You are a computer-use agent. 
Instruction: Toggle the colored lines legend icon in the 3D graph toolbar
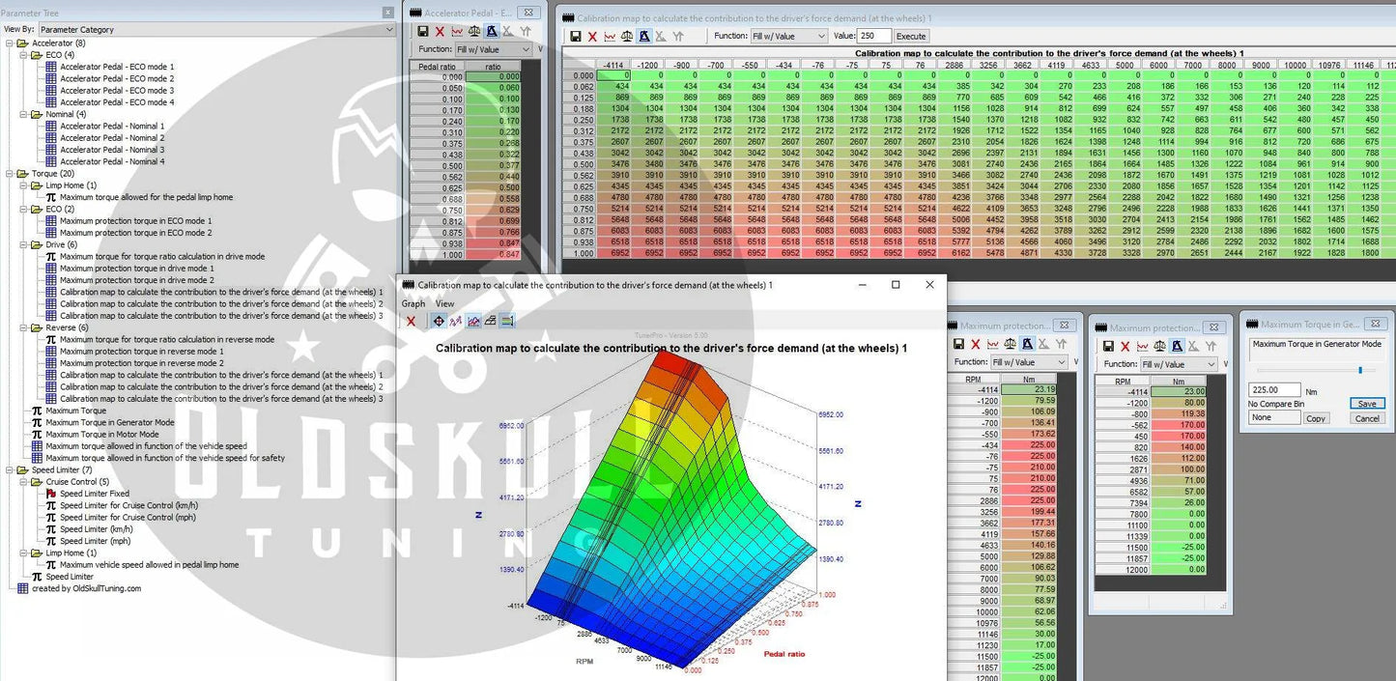pos(507,321)
